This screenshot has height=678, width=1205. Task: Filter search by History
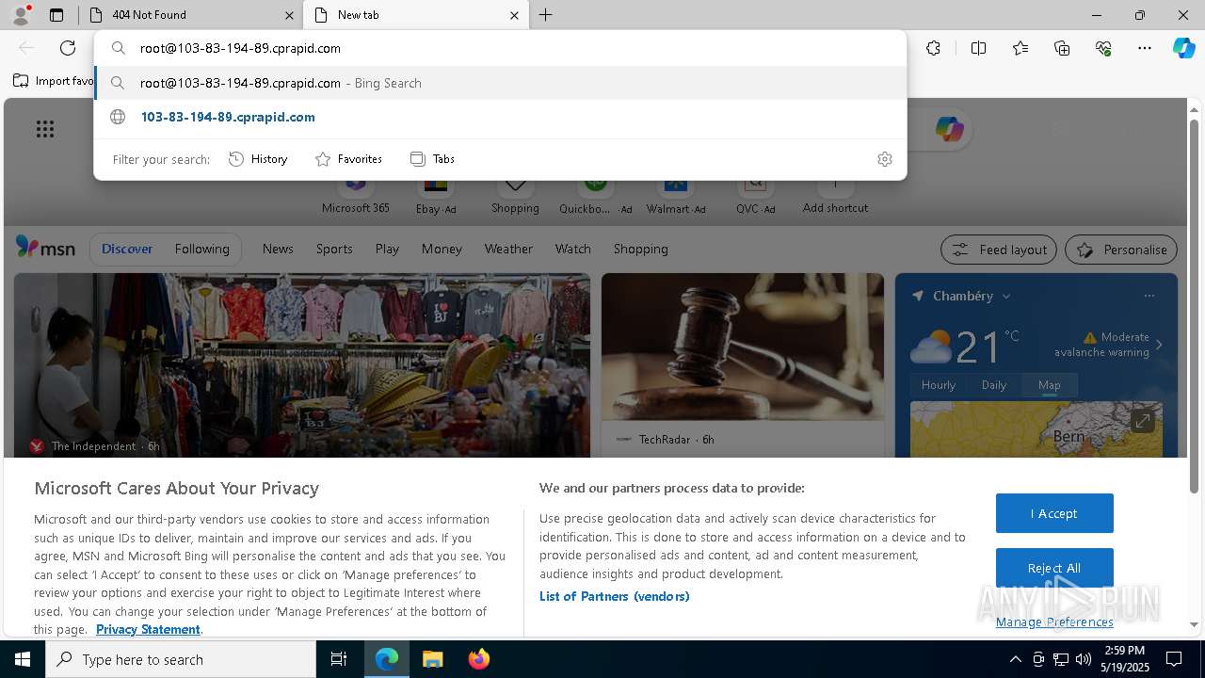pos(258,159)
